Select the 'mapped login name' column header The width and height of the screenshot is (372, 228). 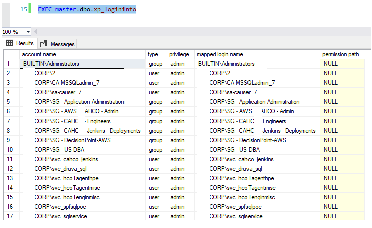[220, 54]
